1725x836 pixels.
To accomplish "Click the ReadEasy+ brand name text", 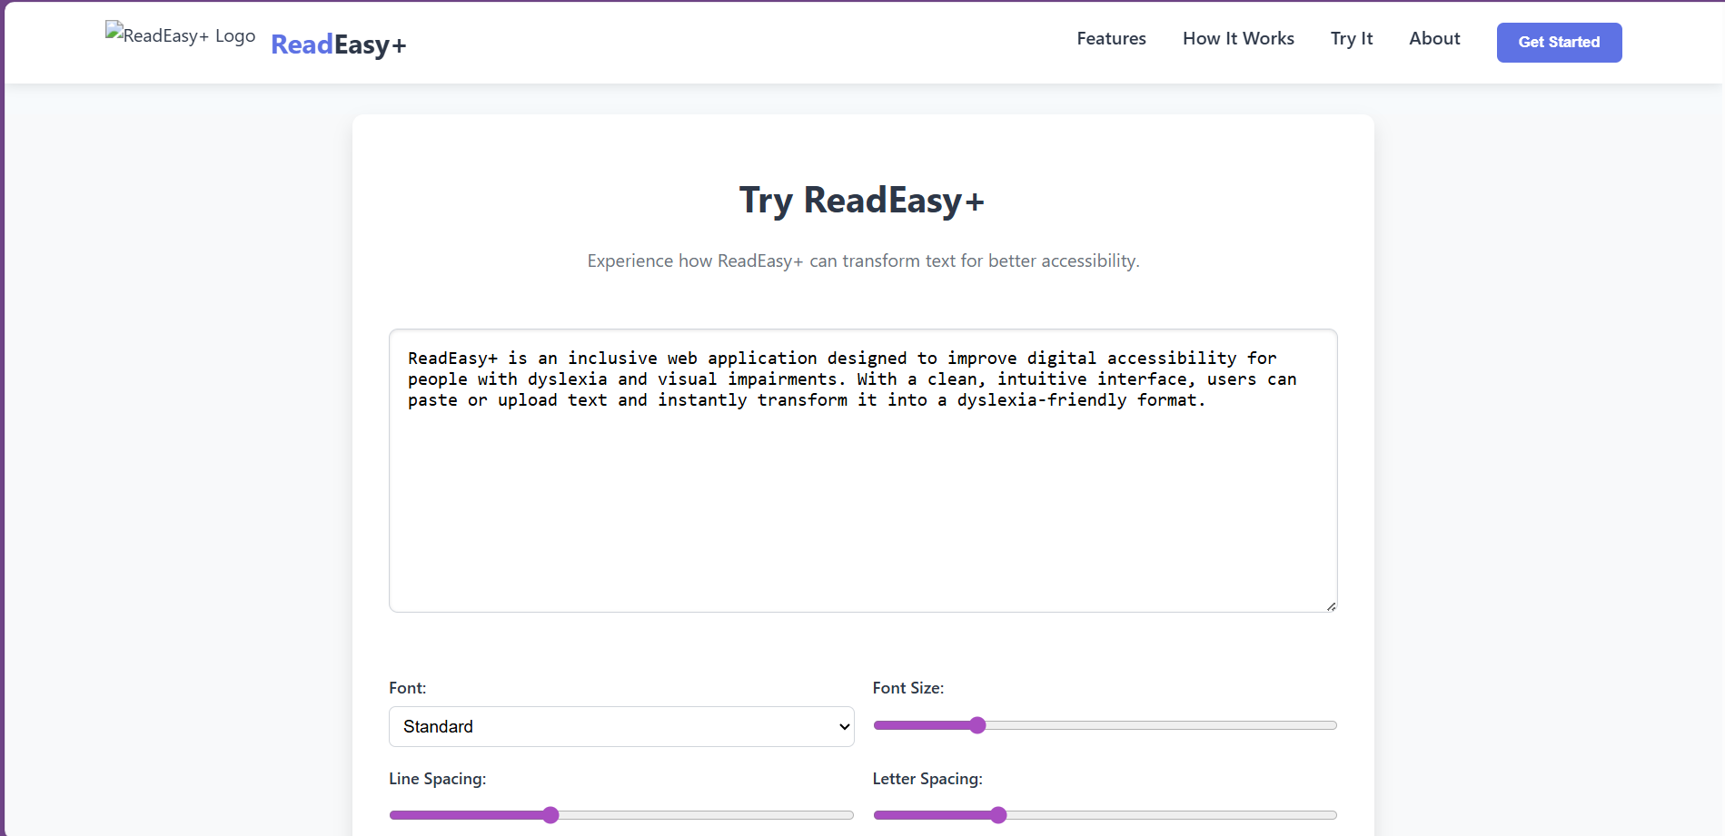I will pos(338,44).
